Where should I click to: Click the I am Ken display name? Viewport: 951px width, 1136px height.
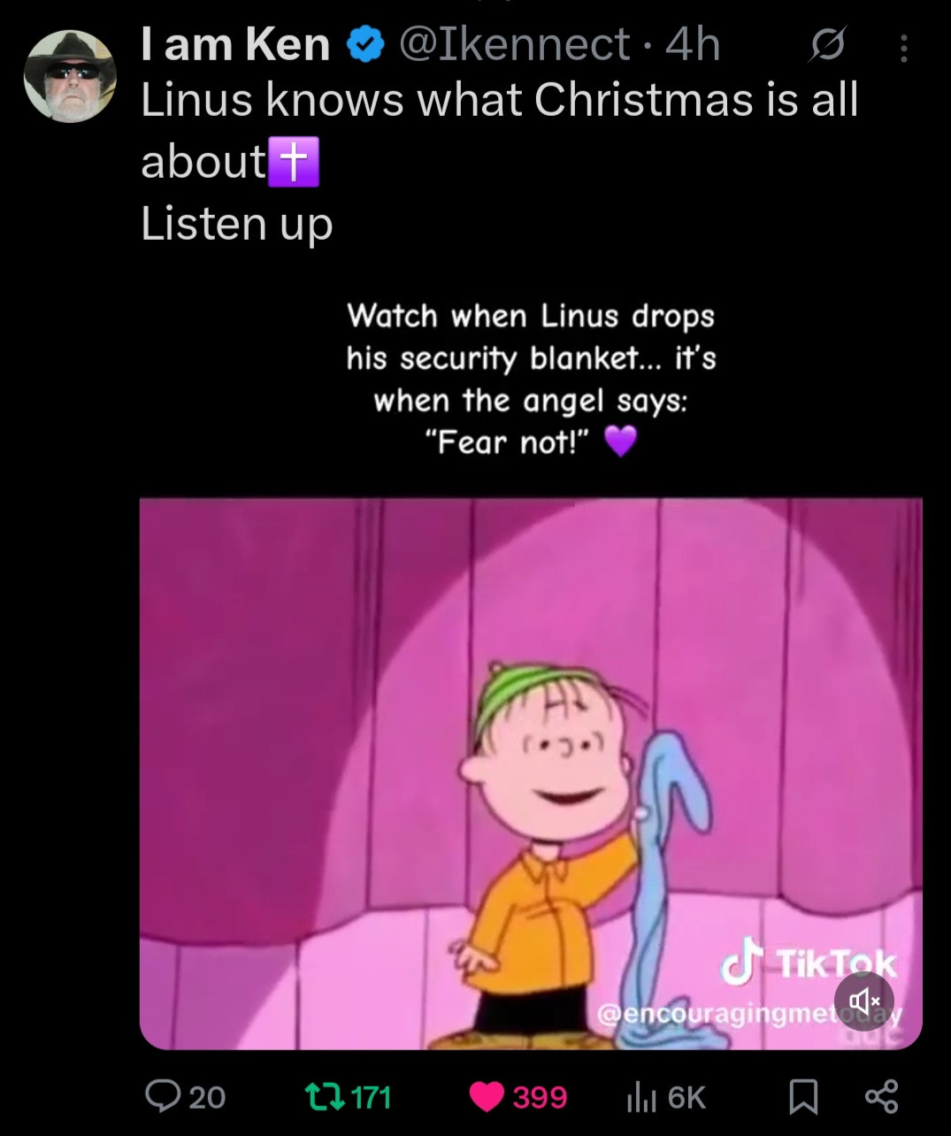tap(236, 46)
